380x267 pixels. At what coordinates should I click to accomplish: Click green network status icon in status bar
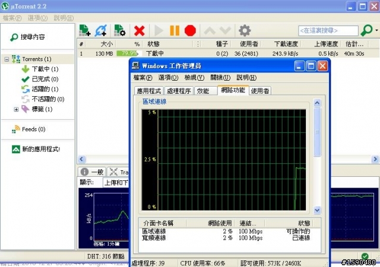pos(365,256)
